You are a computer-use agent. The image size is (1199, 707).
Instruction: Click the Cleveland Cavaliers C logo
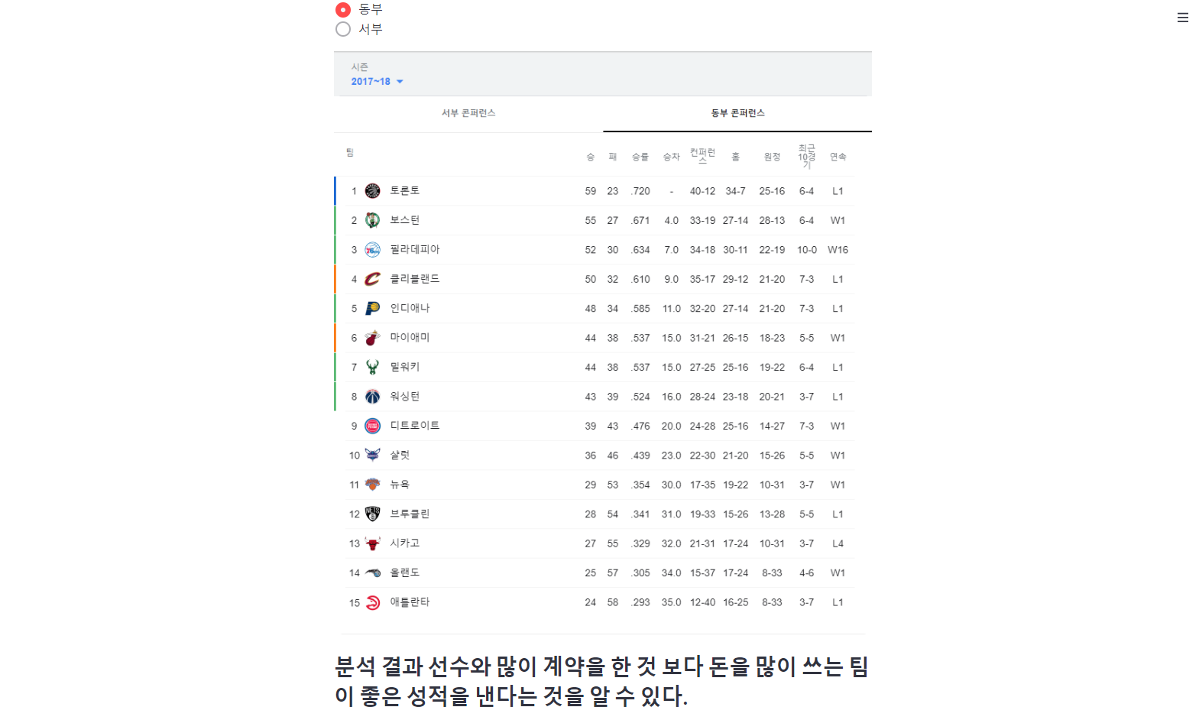click(373, 278)
